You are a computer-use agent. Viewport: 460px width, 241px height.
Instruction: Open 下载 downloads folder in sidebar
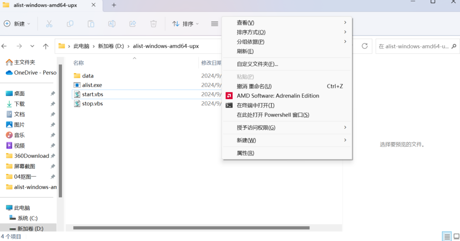coord(16,104)
